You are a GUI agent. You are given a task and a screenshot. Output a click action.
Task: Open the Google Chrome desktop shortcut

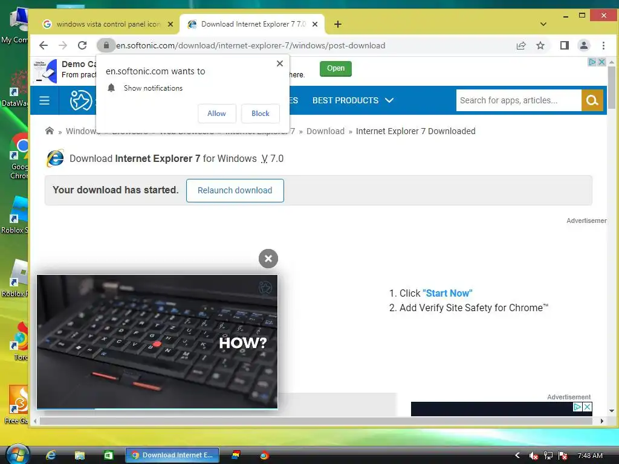19,157
